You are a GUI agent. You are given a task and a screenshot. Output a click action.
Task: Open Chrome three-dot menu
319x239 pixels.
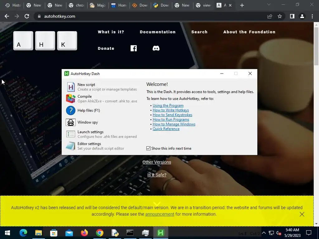312,16
